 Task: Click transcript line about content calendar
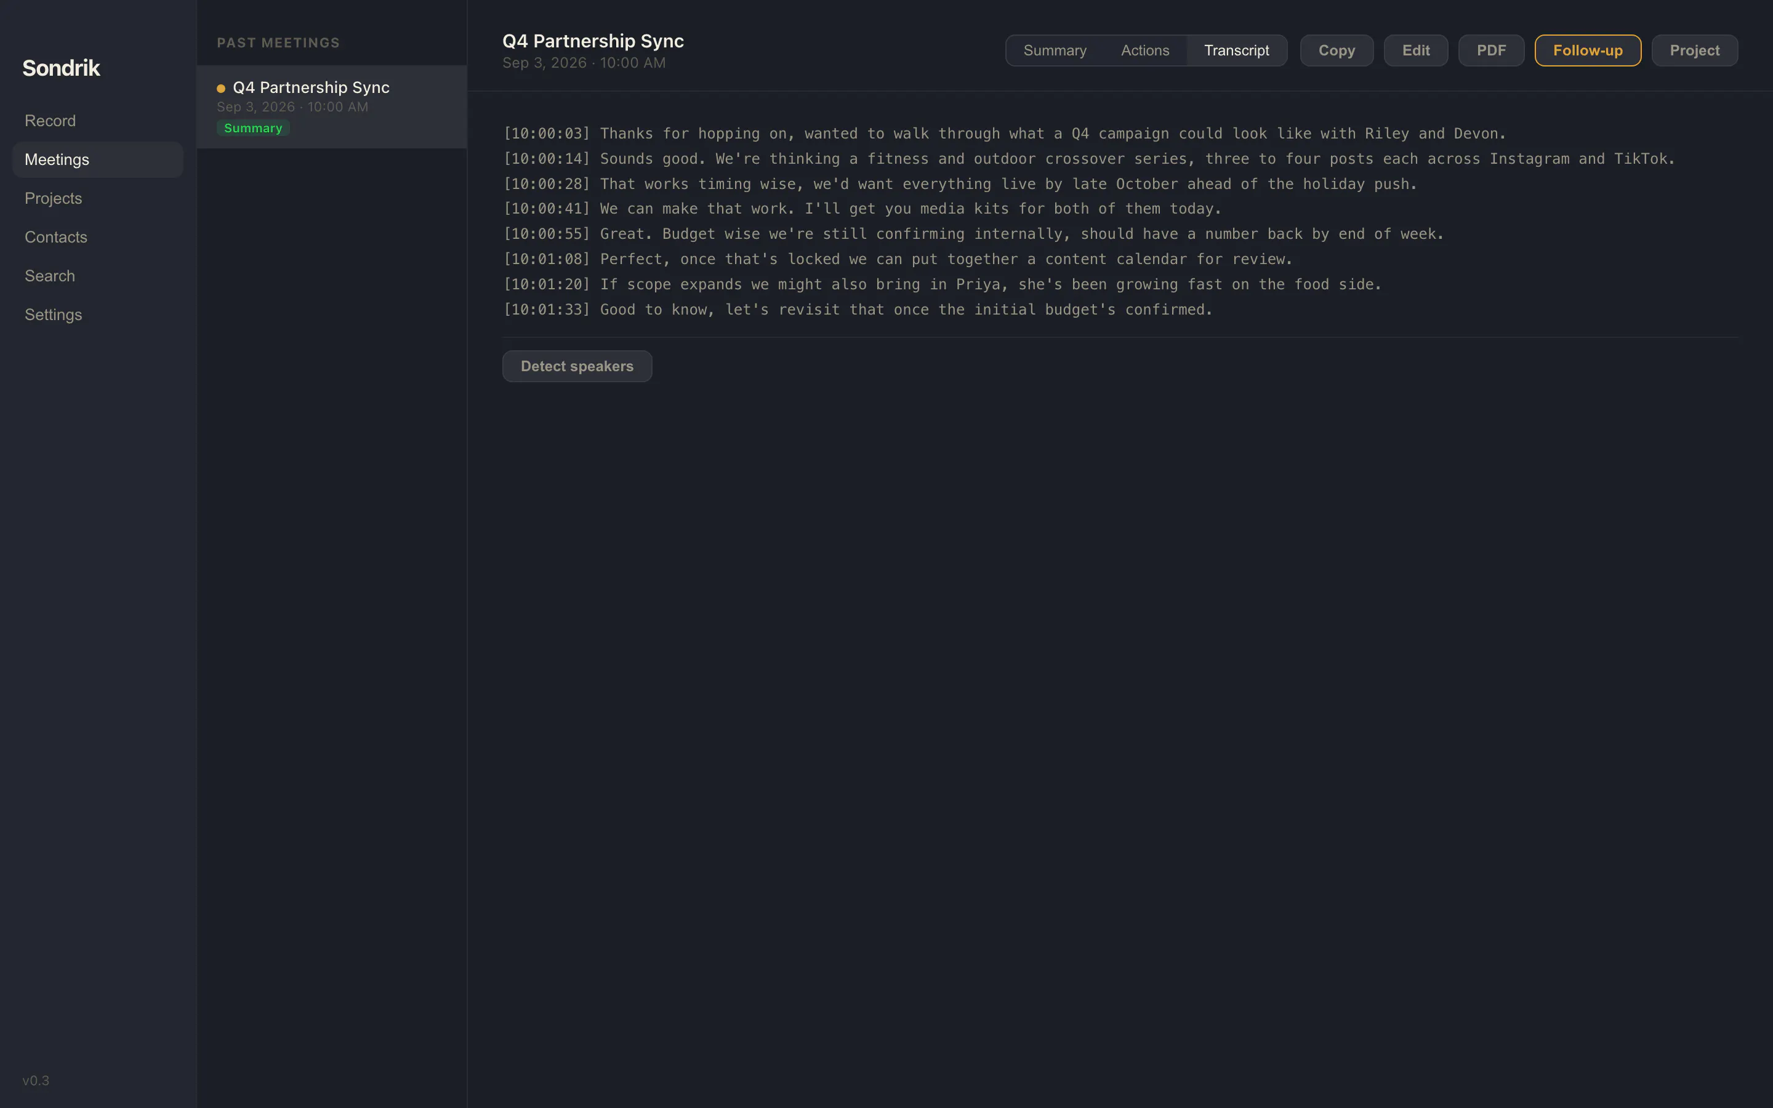[x=898, y=259]
